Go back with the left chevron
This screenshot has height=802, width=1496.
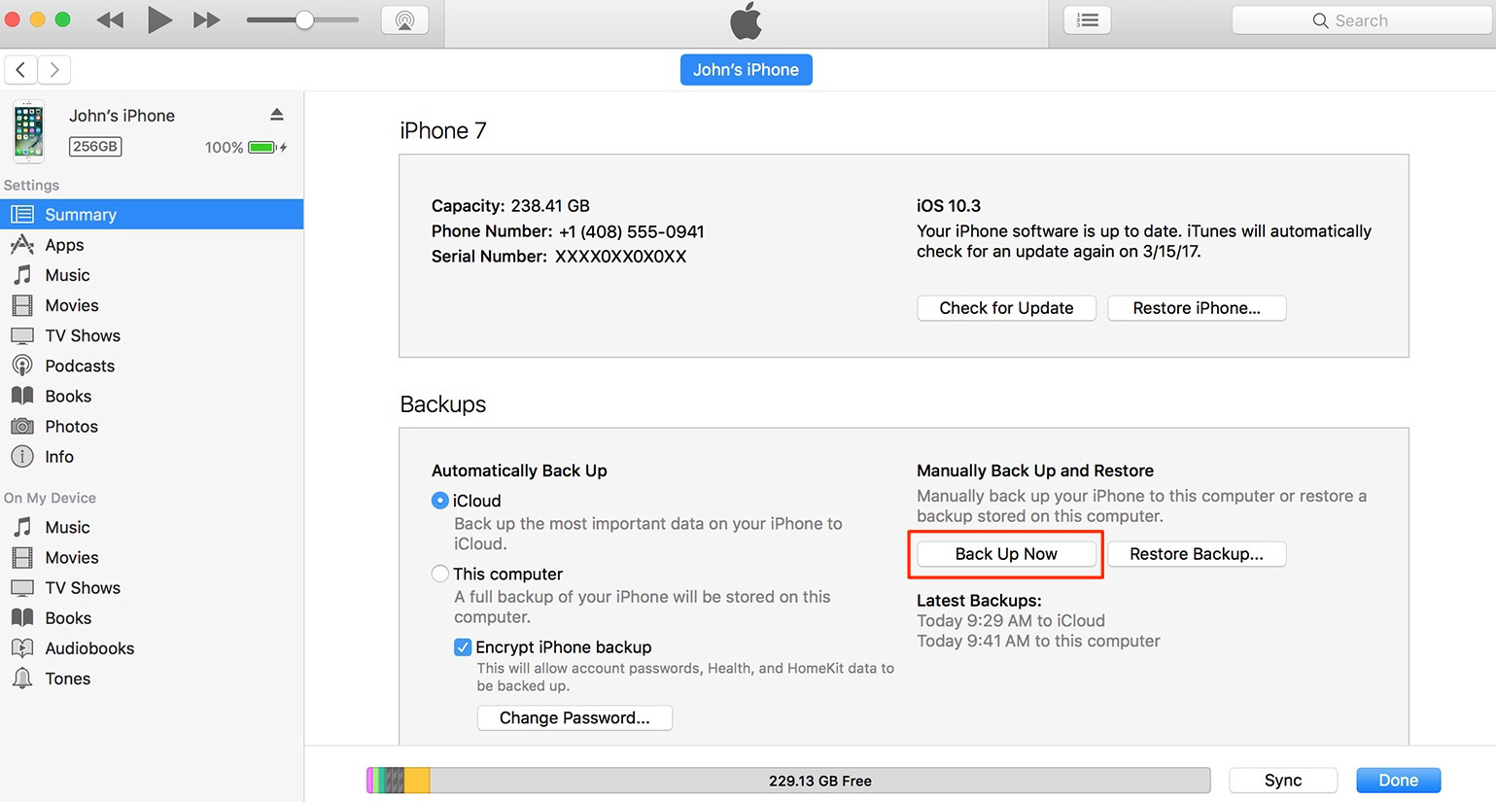coord(20,70)
